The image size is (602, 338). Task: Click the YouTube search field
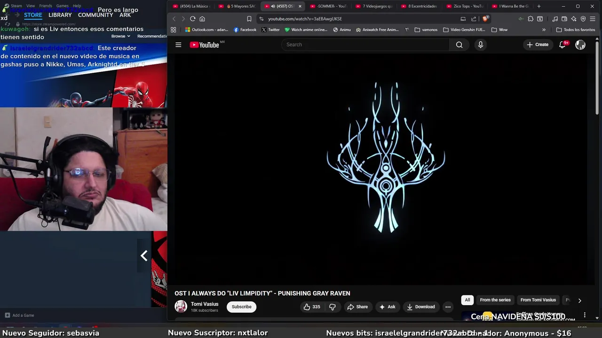tap(365, 45)
